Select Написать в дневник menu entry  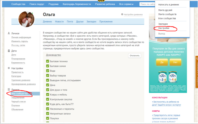click(168, 5)
